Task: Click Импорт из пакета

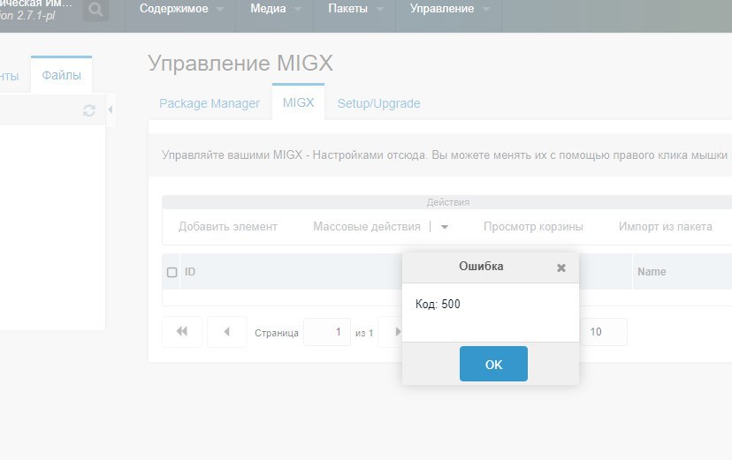Action: click(x=665, y=227)
